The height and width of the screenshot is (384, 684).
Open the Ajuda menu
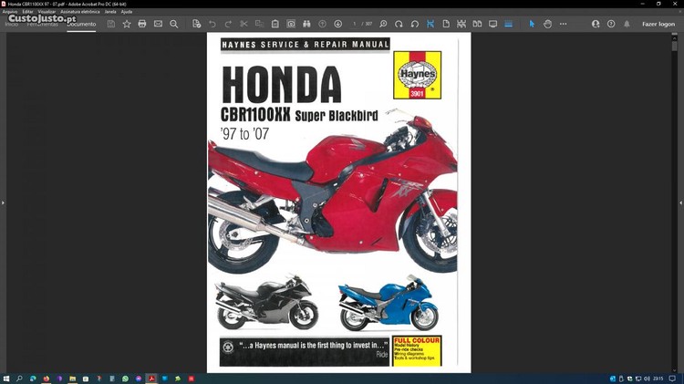pos(127,11)
